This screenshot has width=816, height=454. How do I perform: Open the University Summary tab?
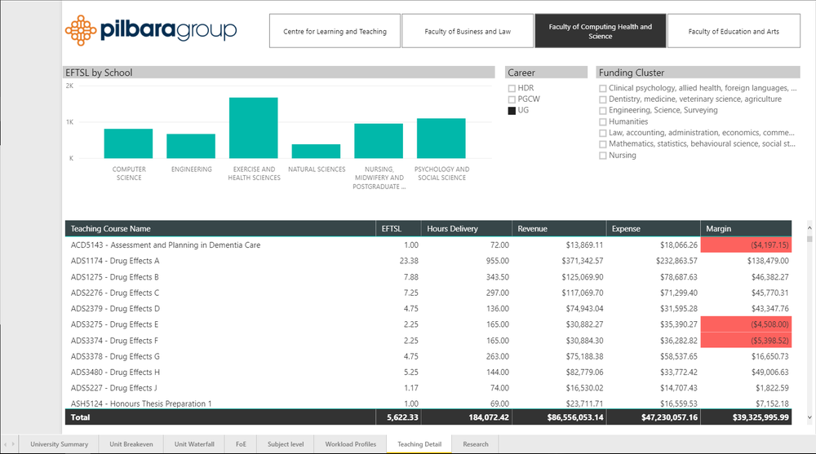pos(59,444)
